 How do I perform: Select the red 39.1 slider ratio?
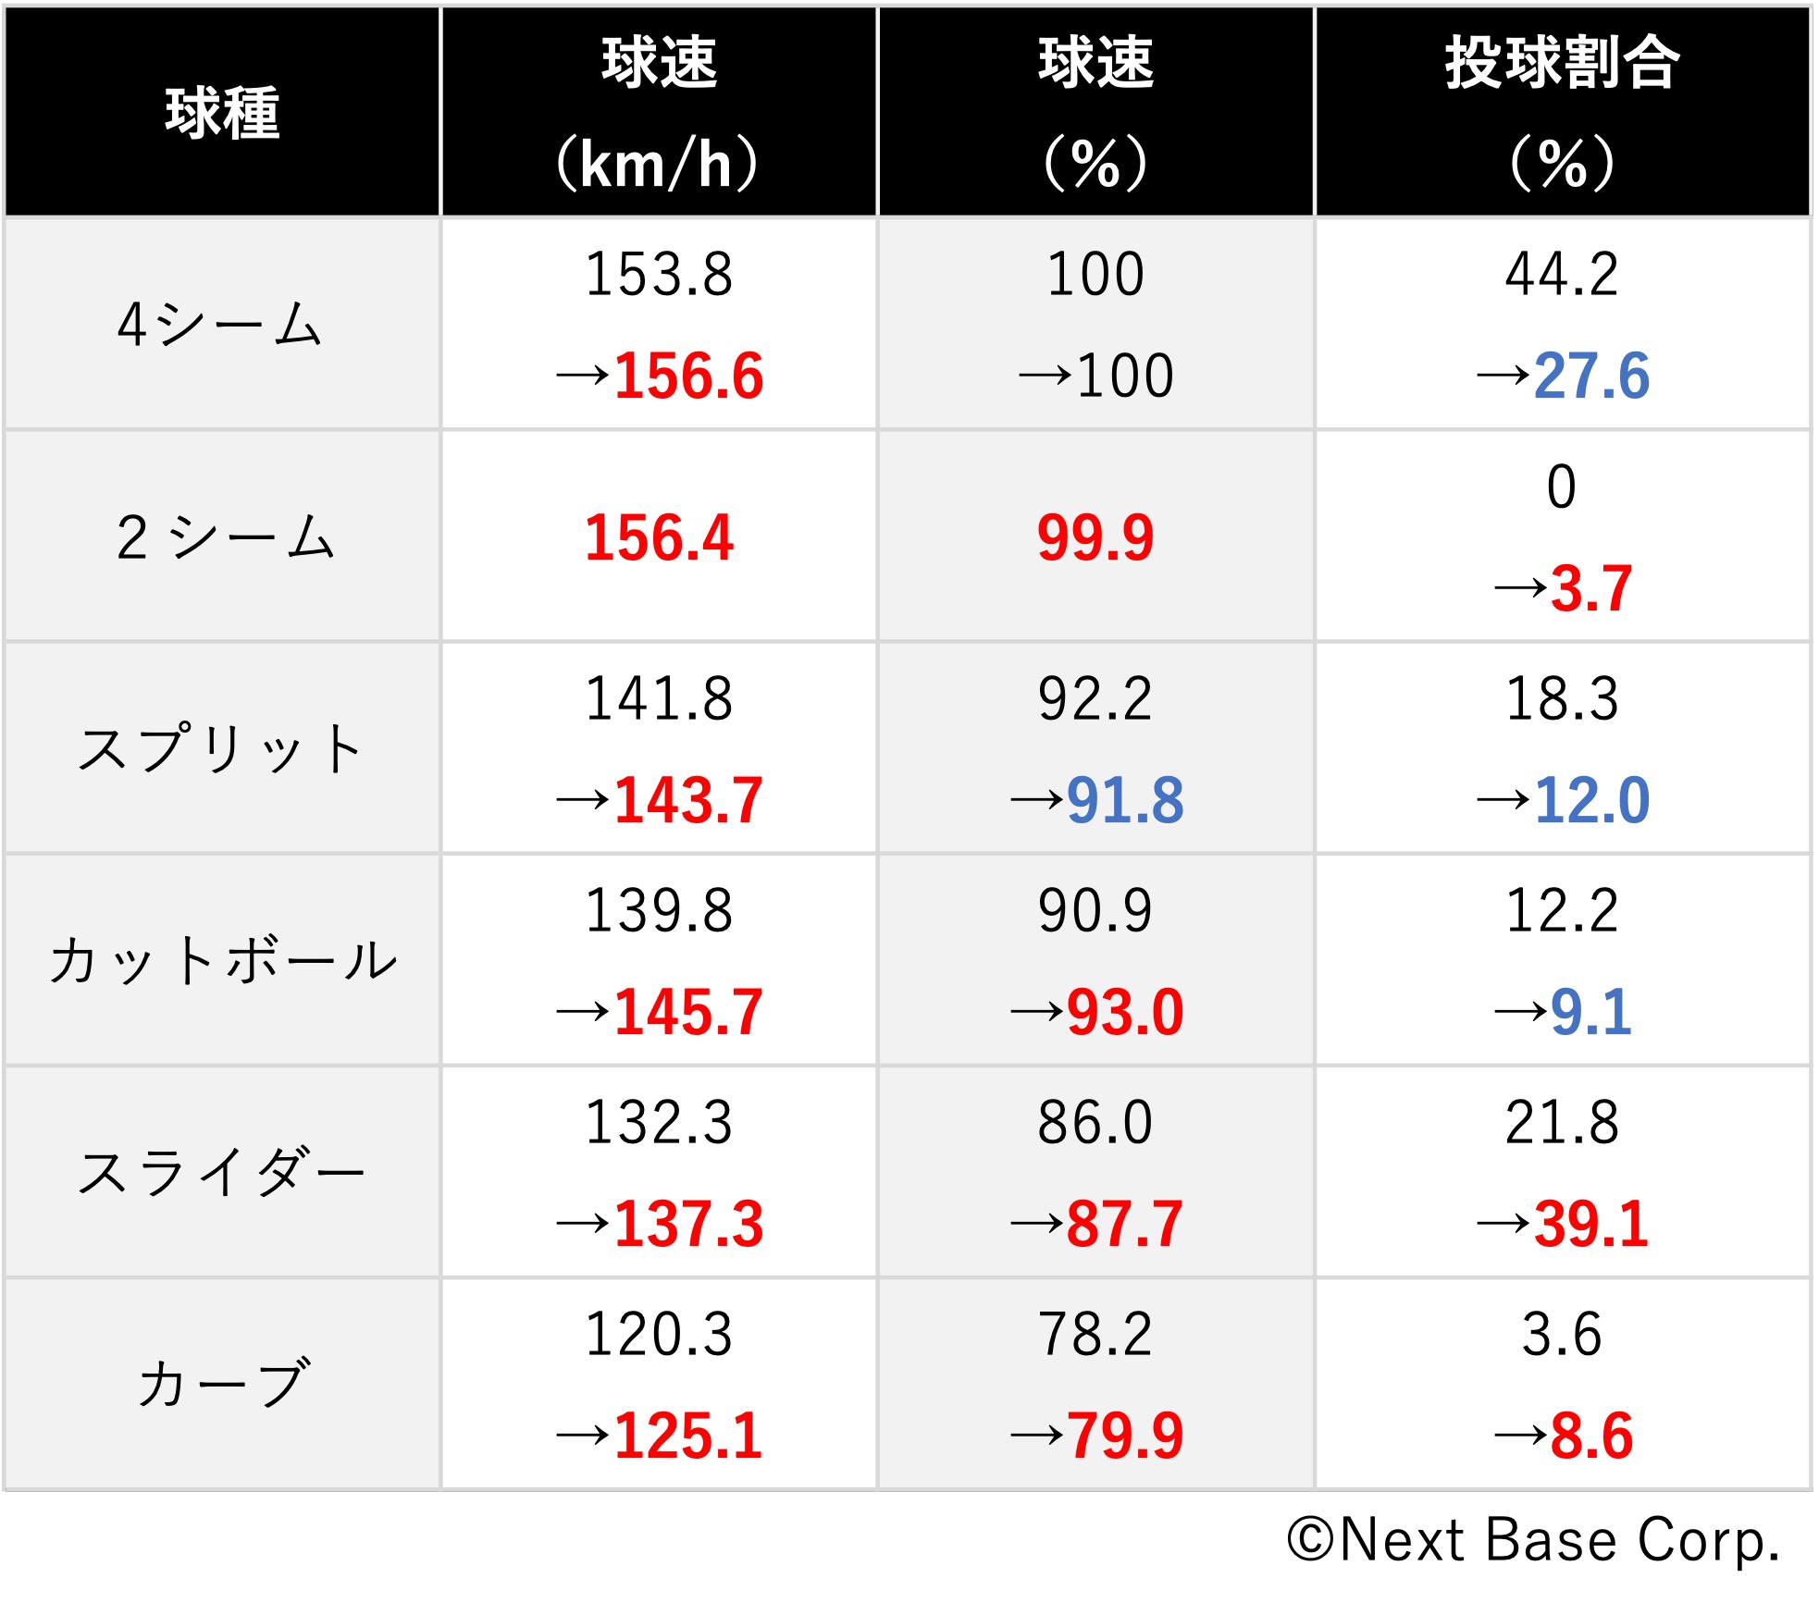[x=1591, y=1224]
